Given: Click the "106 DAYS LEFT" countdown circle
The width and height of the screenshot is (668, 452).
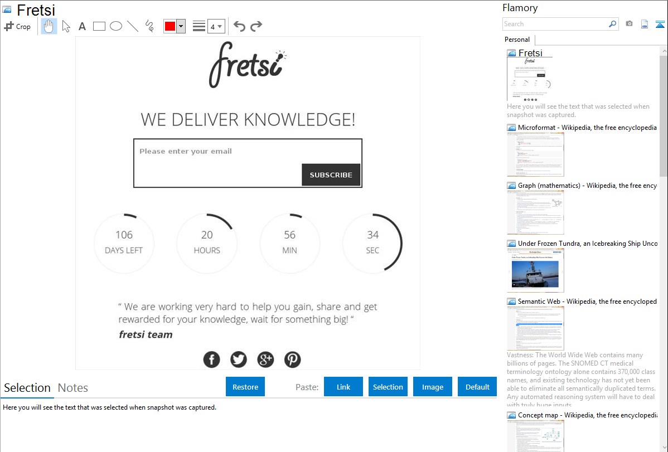Looking at the screenshot, I should pyautogui.click(x=124, y=243).
